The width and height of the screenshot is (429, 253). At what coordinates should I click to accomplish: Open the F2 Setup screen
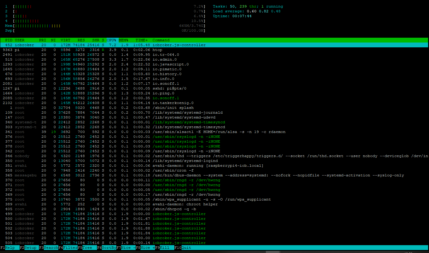click(x=28, y=248)
